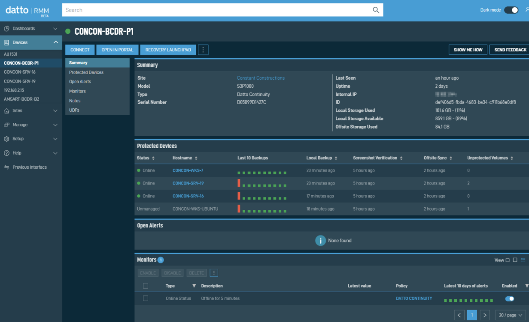Select the Protected Devices side tab
Screen dimensions: 529x322
86,72
